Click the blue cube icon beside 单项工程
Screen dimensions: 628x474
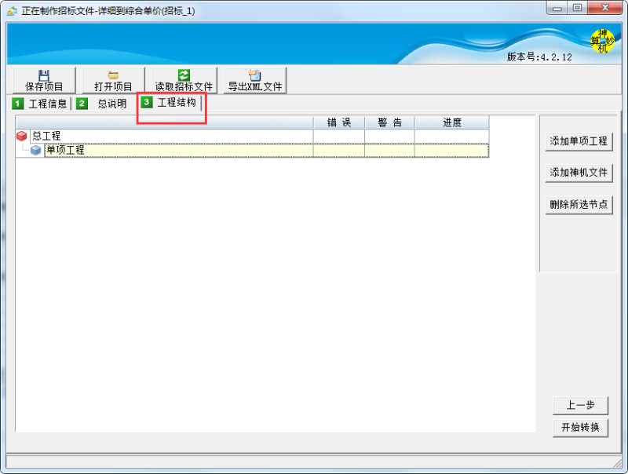point(36,151)
